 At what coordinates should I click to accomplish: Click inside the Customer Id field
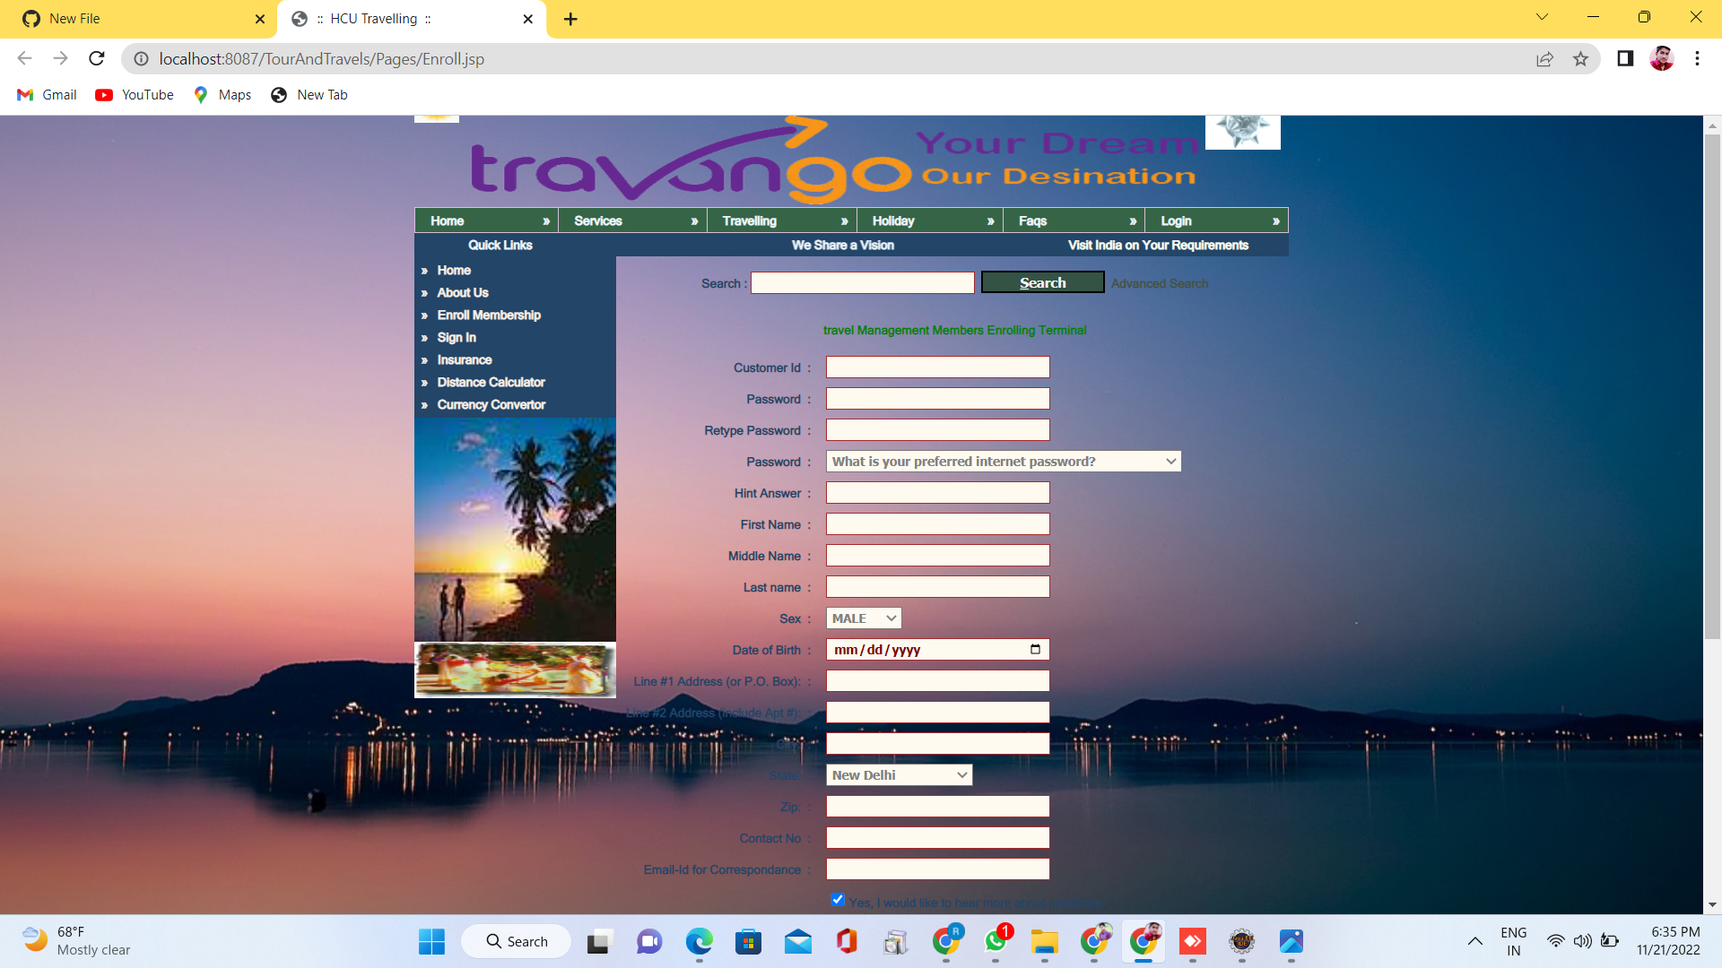936,367
